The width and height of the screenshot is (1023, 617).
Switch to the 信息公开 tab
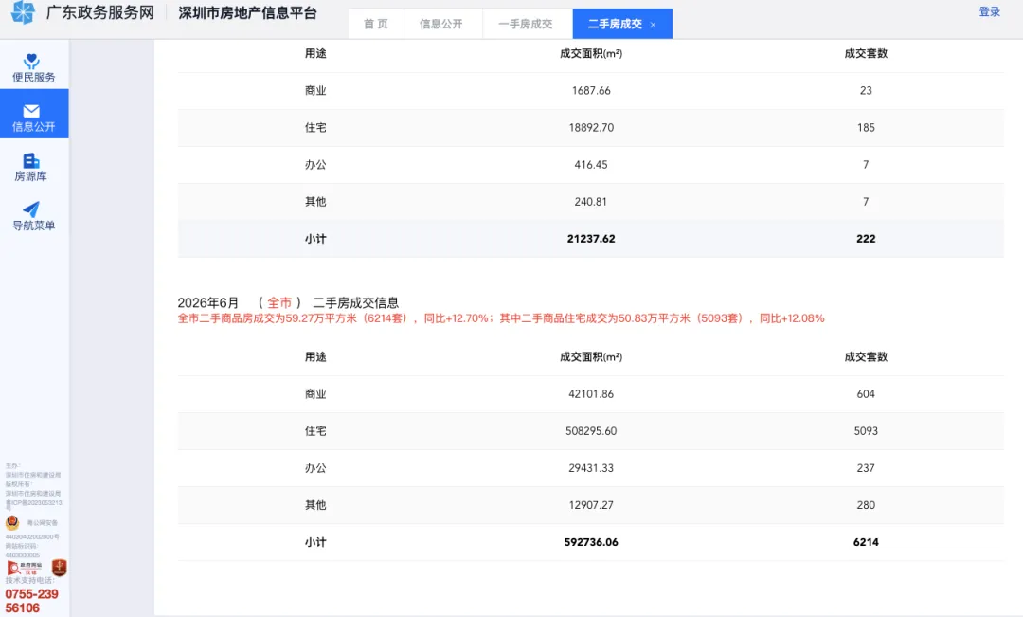click(441, 24)
